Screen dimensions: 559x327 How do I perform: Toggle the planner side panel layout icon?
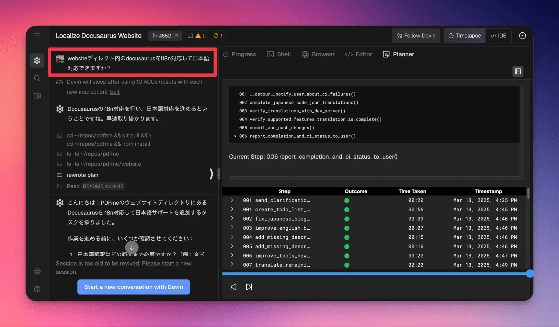click(x=518, y=71)
